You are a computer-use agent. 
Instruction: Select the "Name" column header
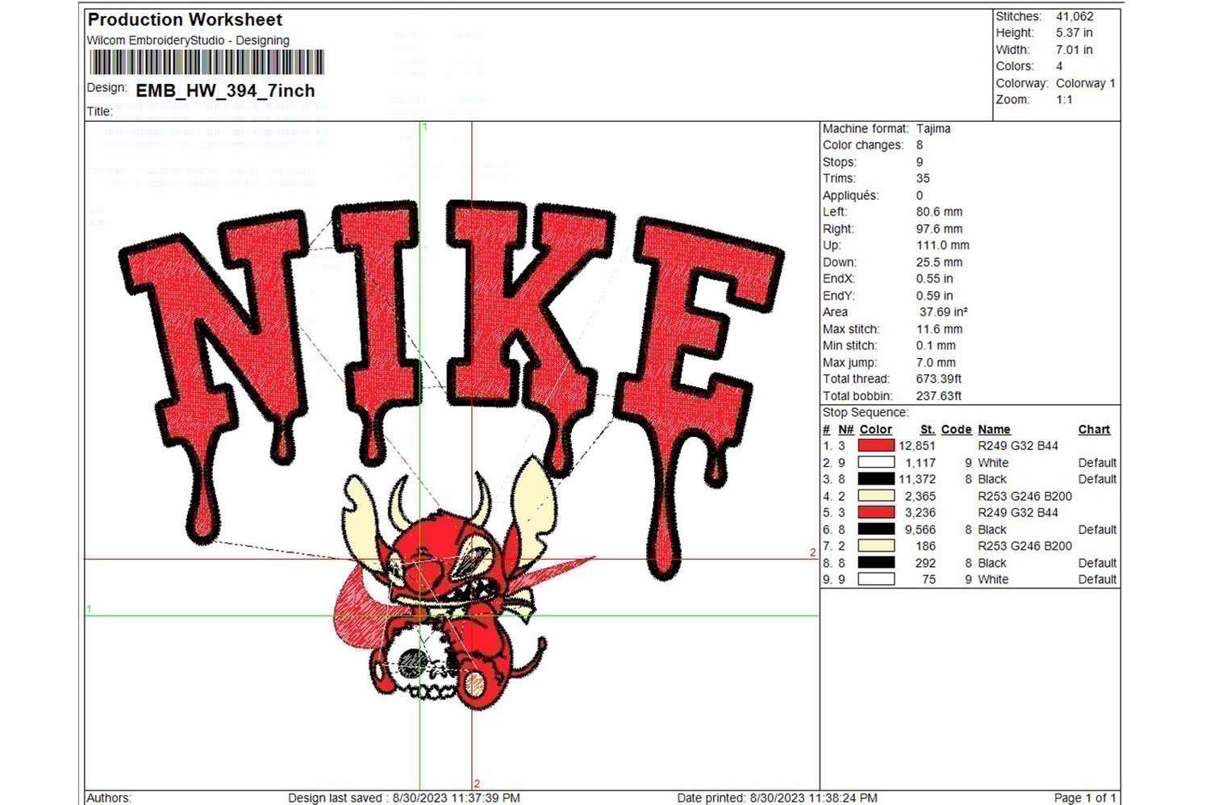995,430
